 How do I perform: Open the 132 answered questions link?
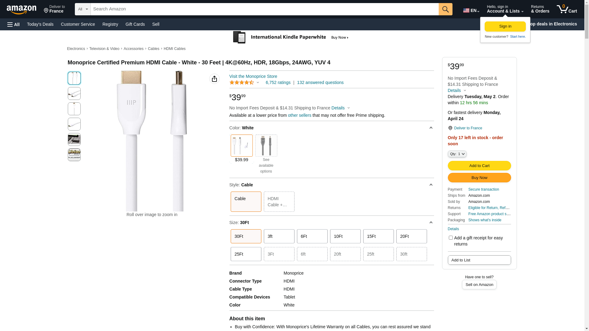coord(320,83)
